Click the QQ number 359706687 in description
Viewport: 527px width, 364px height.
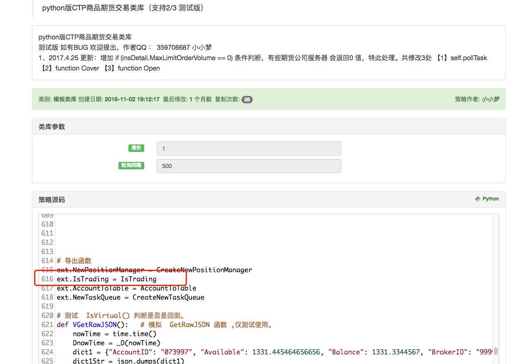click(x=173, y=47)
